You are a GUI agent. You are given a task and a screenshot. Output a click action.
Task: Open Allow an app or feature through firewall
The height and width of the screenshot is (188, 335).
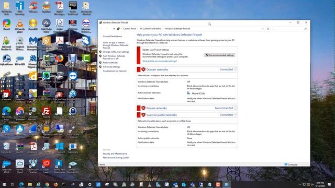(116, 45)
